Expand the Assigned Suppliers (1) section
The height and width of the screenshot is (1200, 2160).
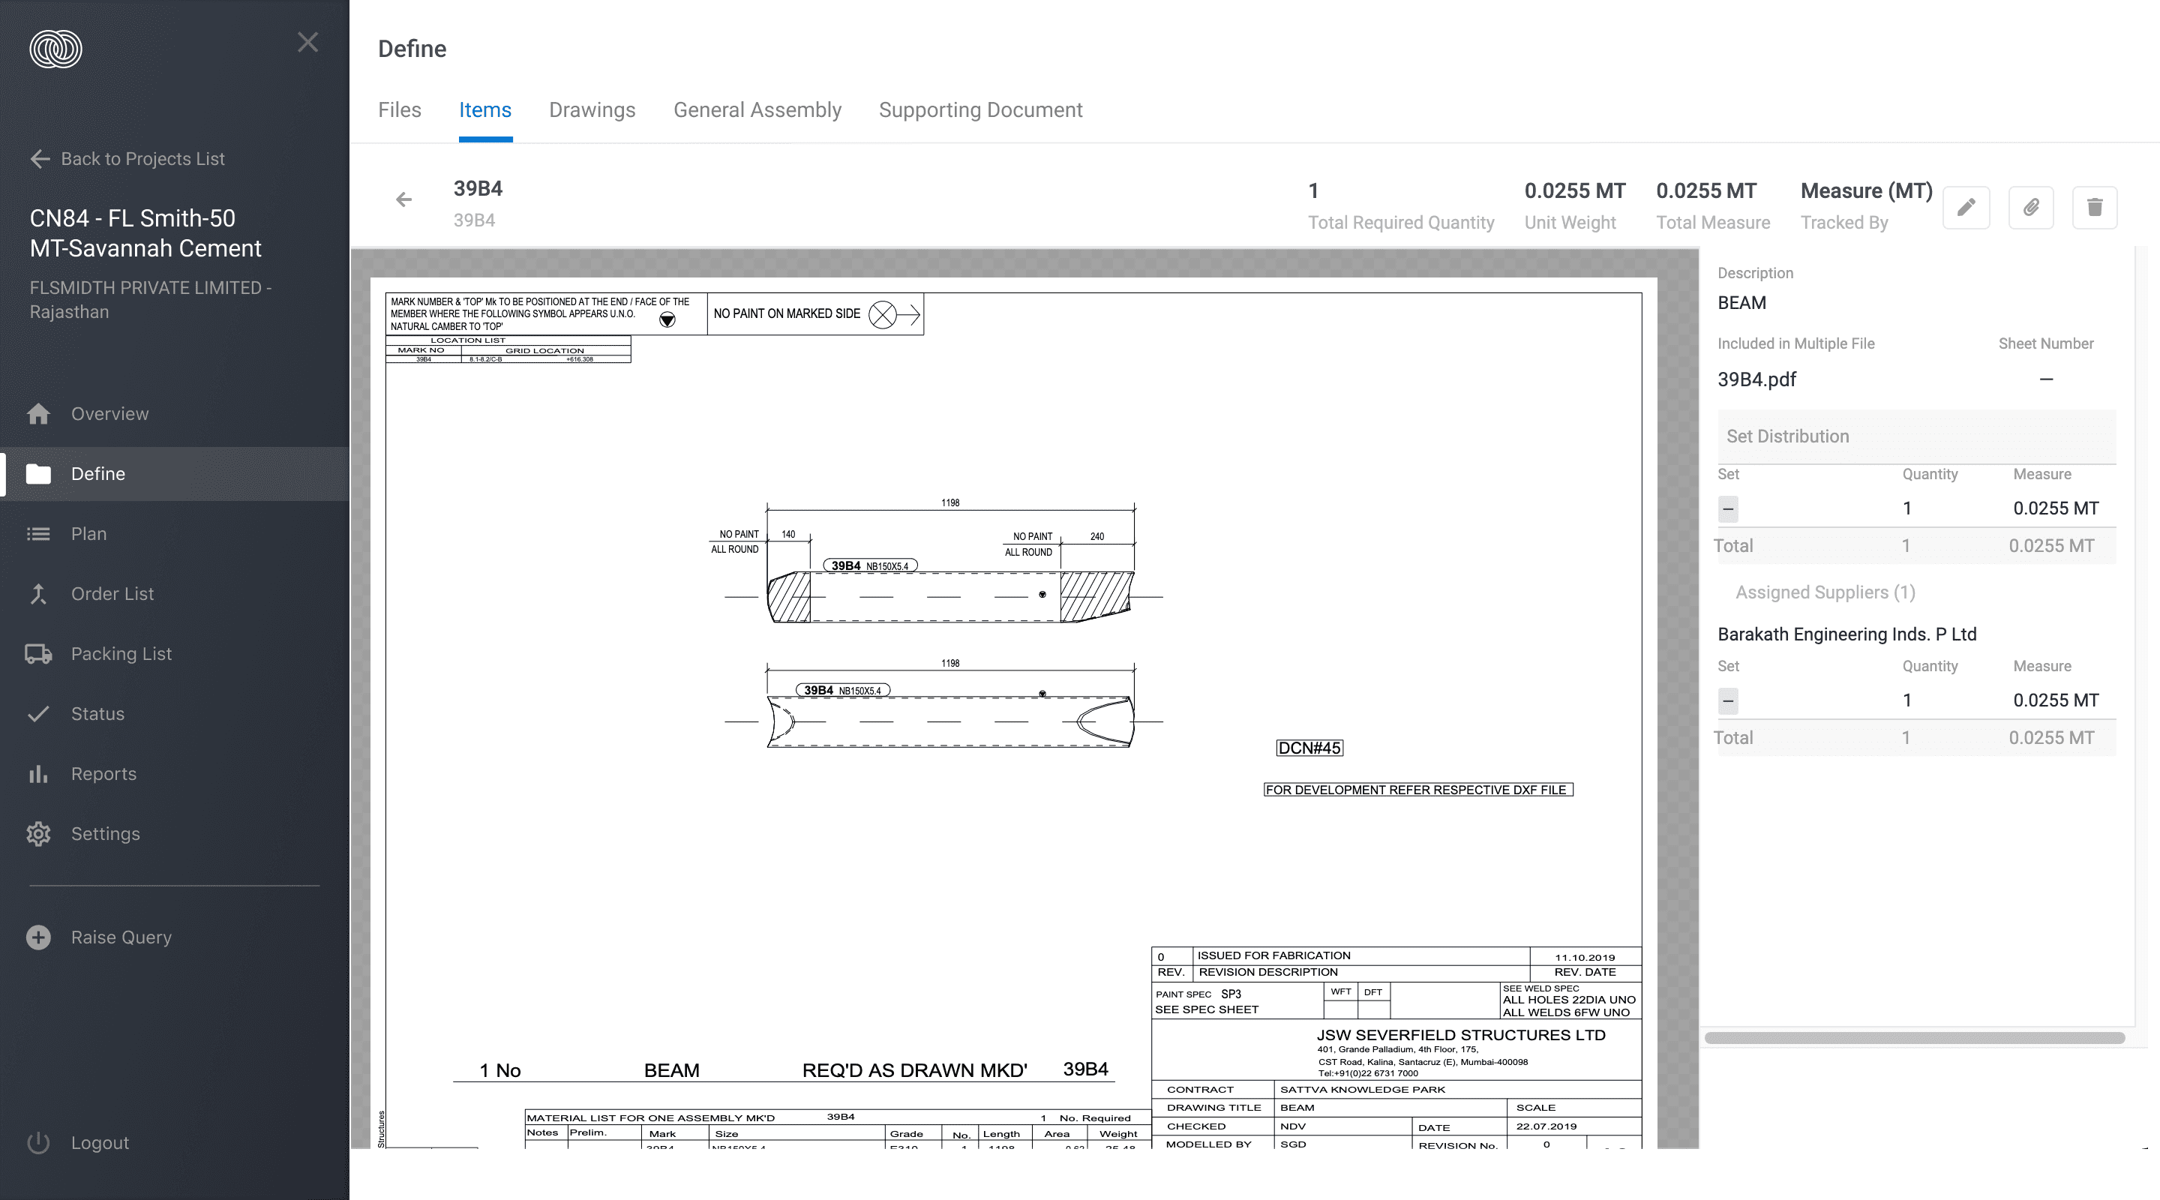pos(1825,592)
